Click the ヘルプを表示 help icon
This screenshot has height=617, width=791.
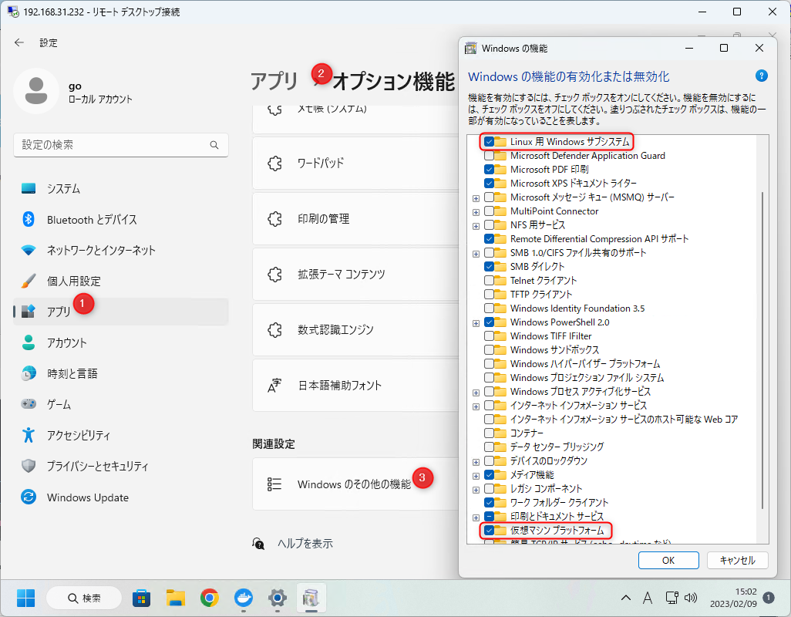pos(258,543)
